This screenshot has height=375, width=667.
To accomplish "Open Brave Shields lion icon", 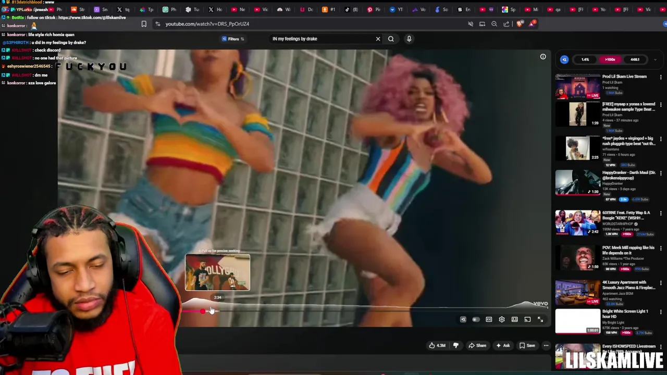I will 520,24.
